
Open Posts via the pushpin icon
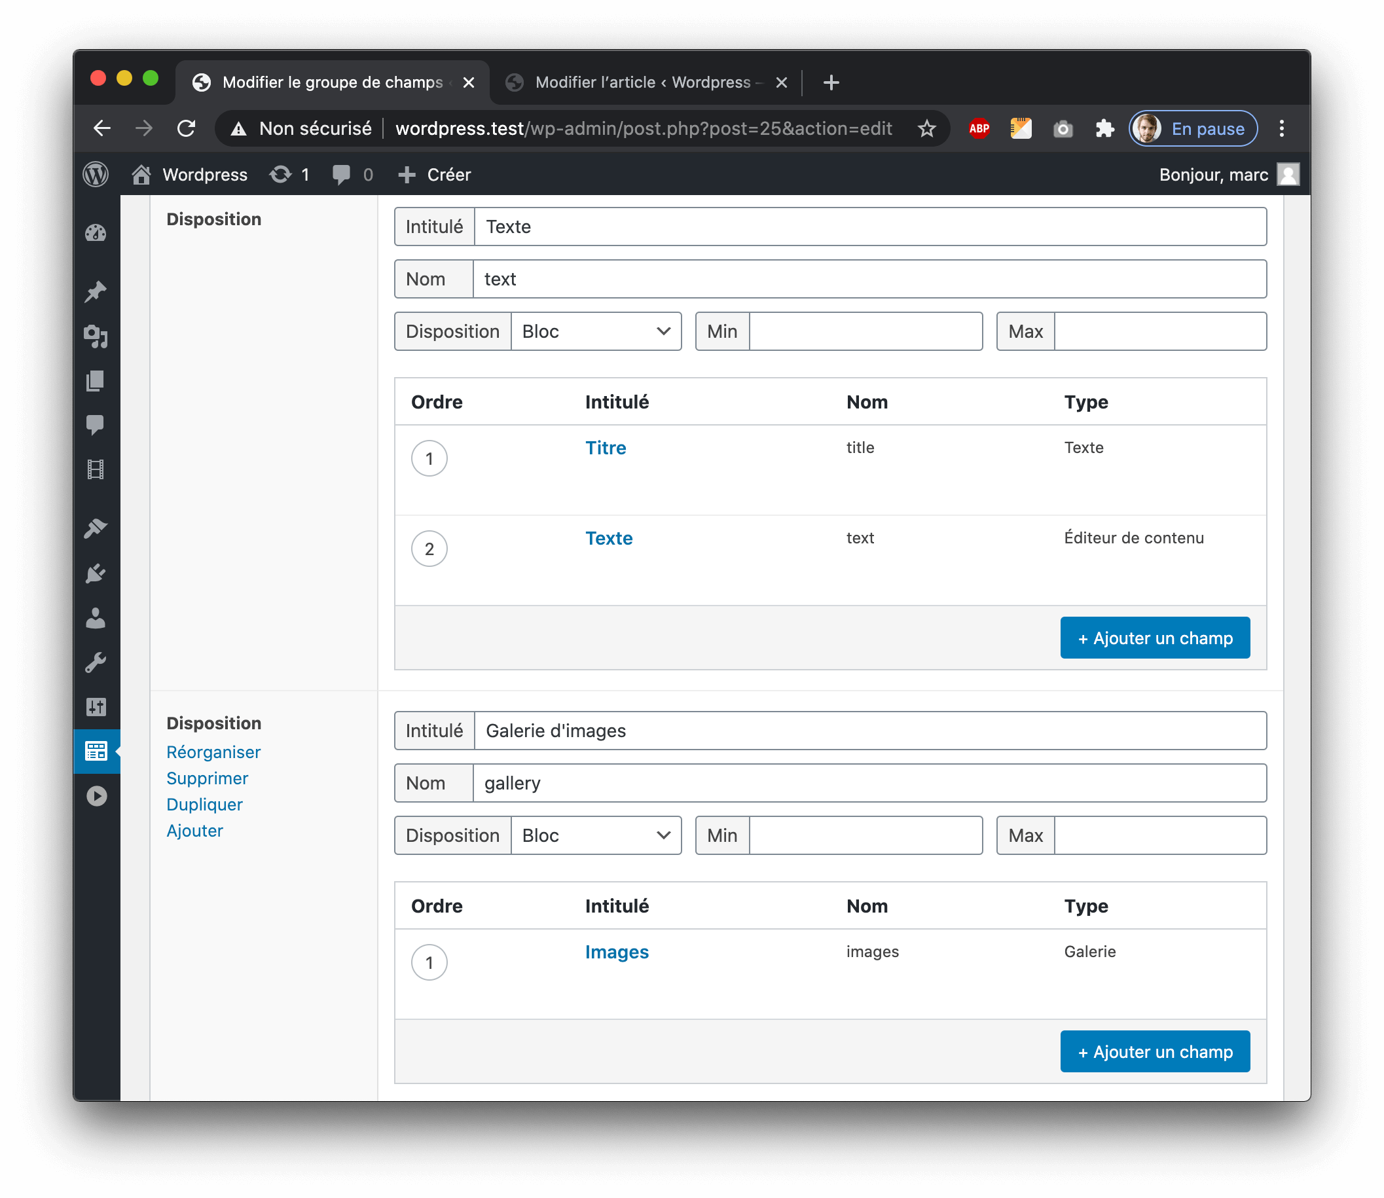96,291
